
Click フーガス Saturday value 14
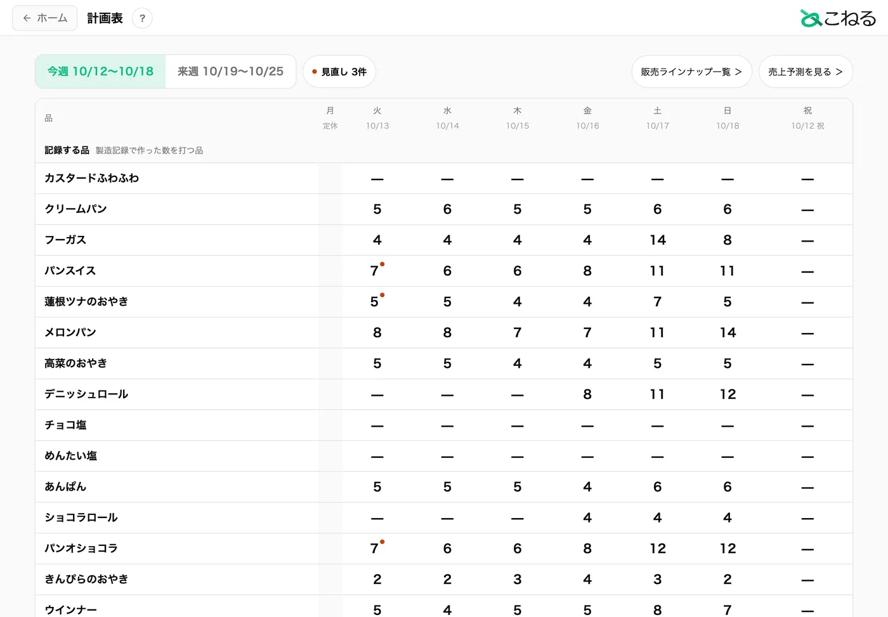tap(658, 240)
